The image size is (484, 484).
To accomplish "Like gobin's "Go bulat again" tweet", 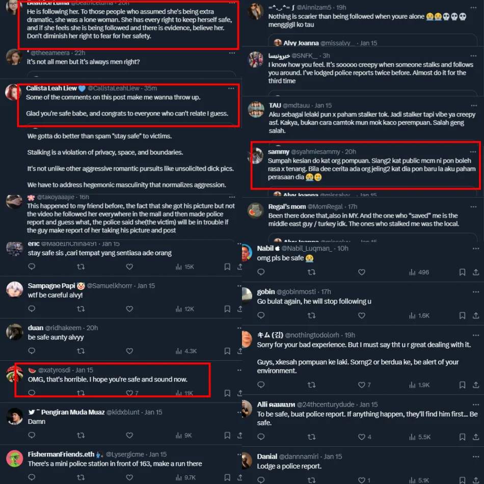I will 361,315.
